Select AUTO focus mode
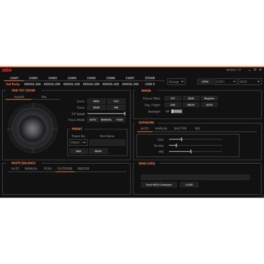 pos(93,119)
